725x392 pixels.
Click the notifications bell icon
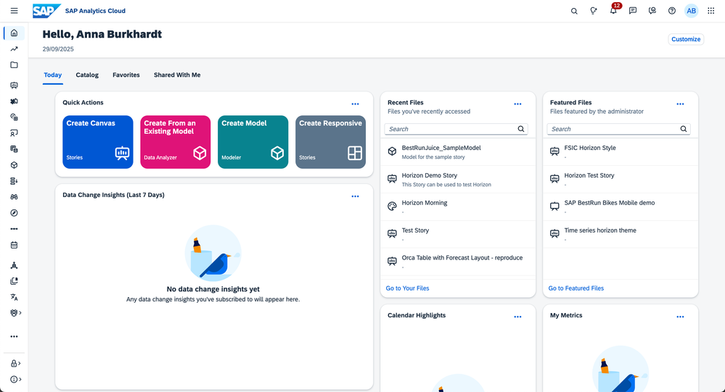[x=613, y=11]
